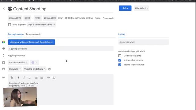The height and width of the screenshot is (110, 196).
Task: Click description line Registrare 2 video per YouTube
Action: 24,83
